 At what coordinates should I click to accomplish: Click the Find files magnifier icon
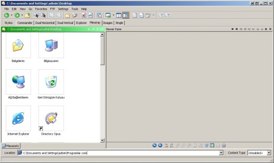click(99, 15)
